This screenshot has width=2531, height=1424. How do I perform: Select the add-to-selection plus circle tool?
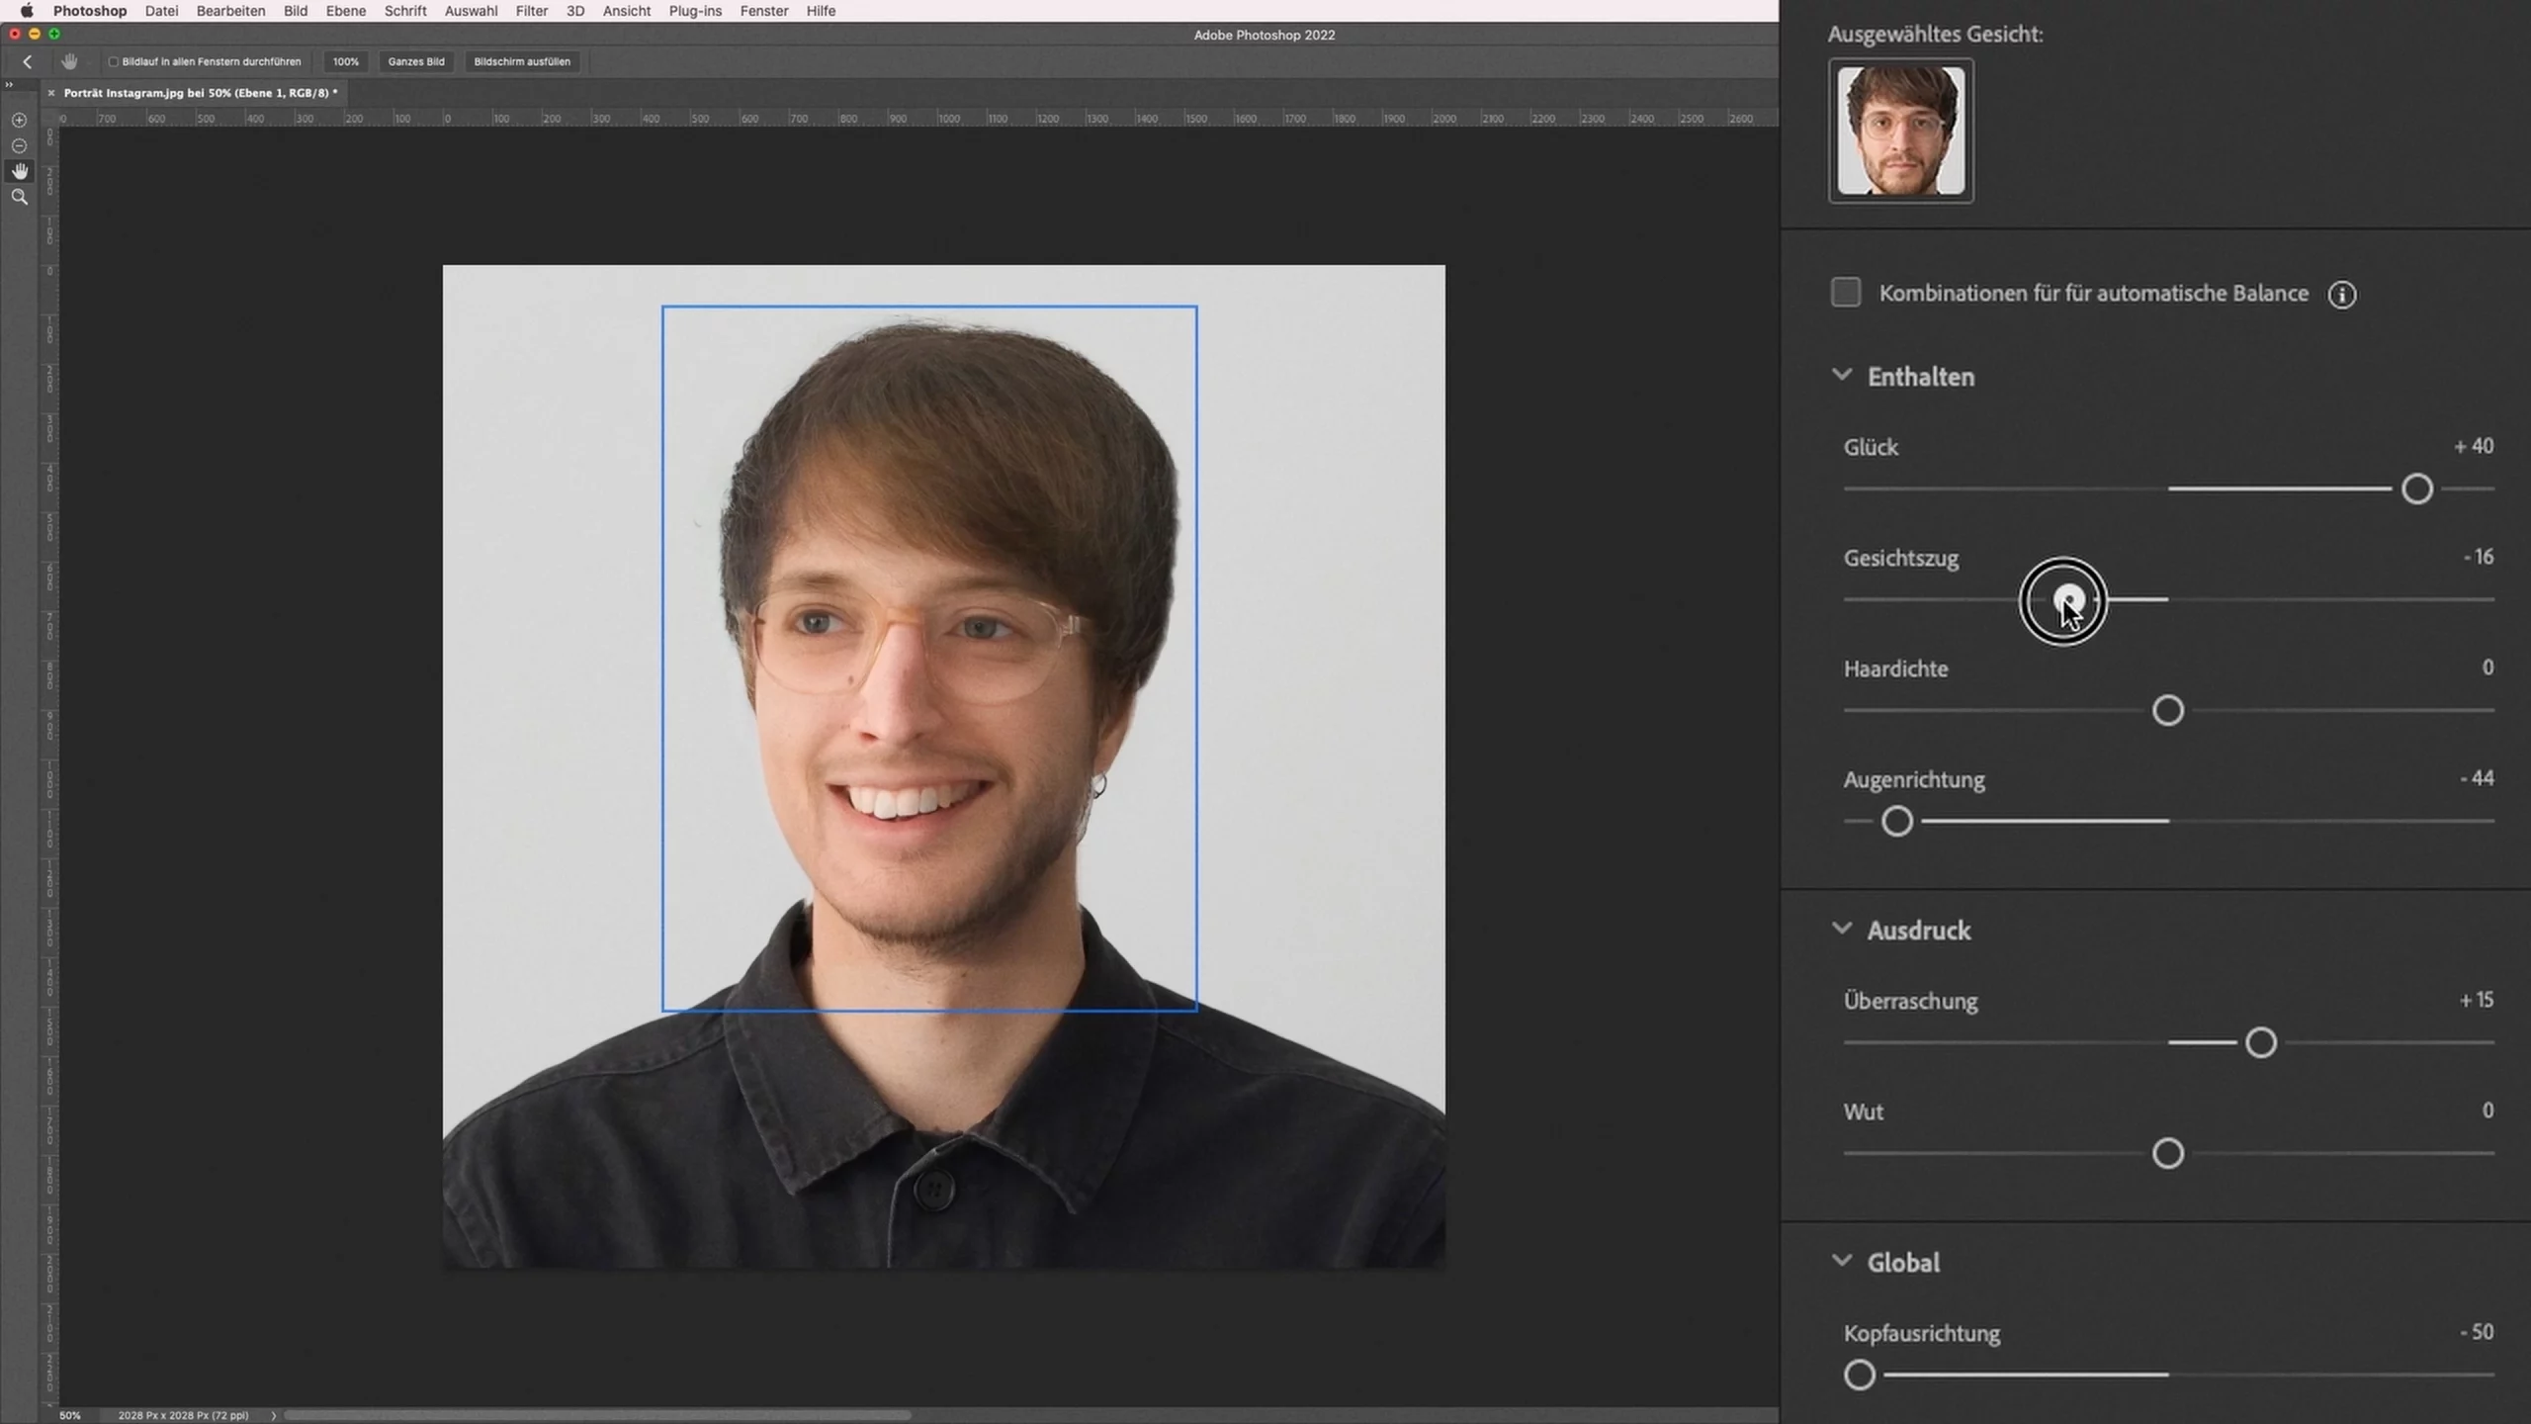(19, 120)
